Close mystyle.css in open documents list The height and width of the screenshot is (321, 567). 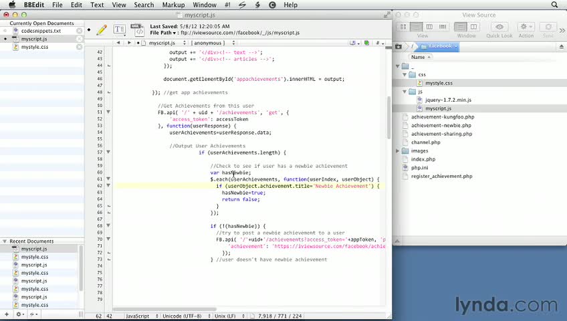coord(79,47)
